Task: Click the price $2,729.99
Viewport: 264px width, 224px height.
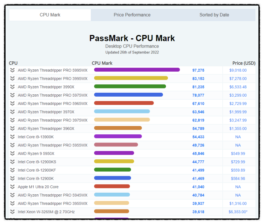Action: click(238, 104)
